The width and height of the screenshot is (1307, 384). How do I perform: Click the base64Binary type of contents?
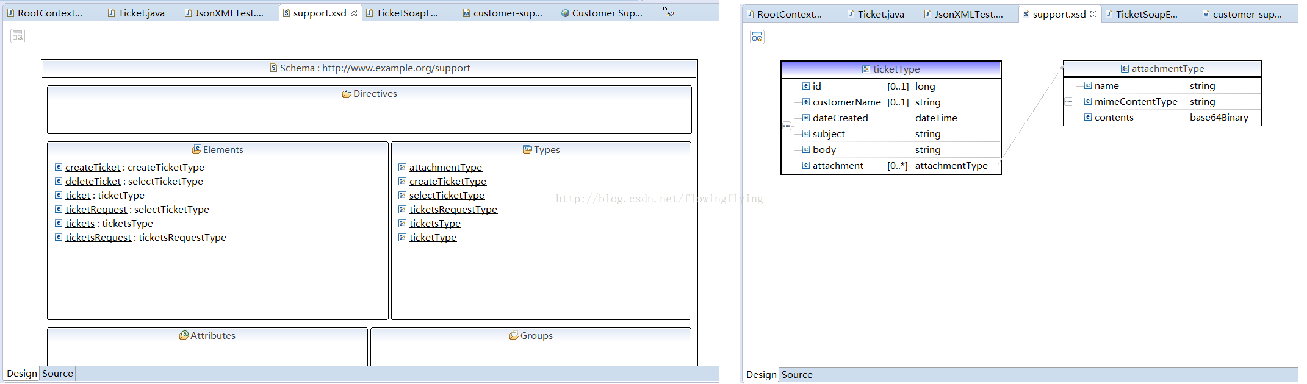(1219, 118)
